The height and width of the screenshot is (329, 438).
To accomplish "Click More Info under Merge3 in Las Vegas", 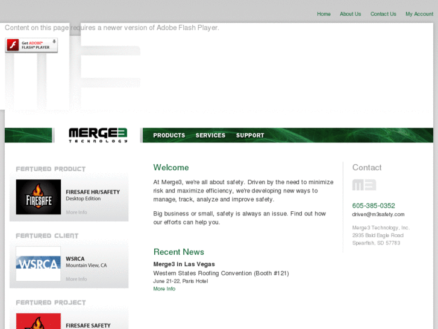I will pyautogui.click(x=164, y=289).
